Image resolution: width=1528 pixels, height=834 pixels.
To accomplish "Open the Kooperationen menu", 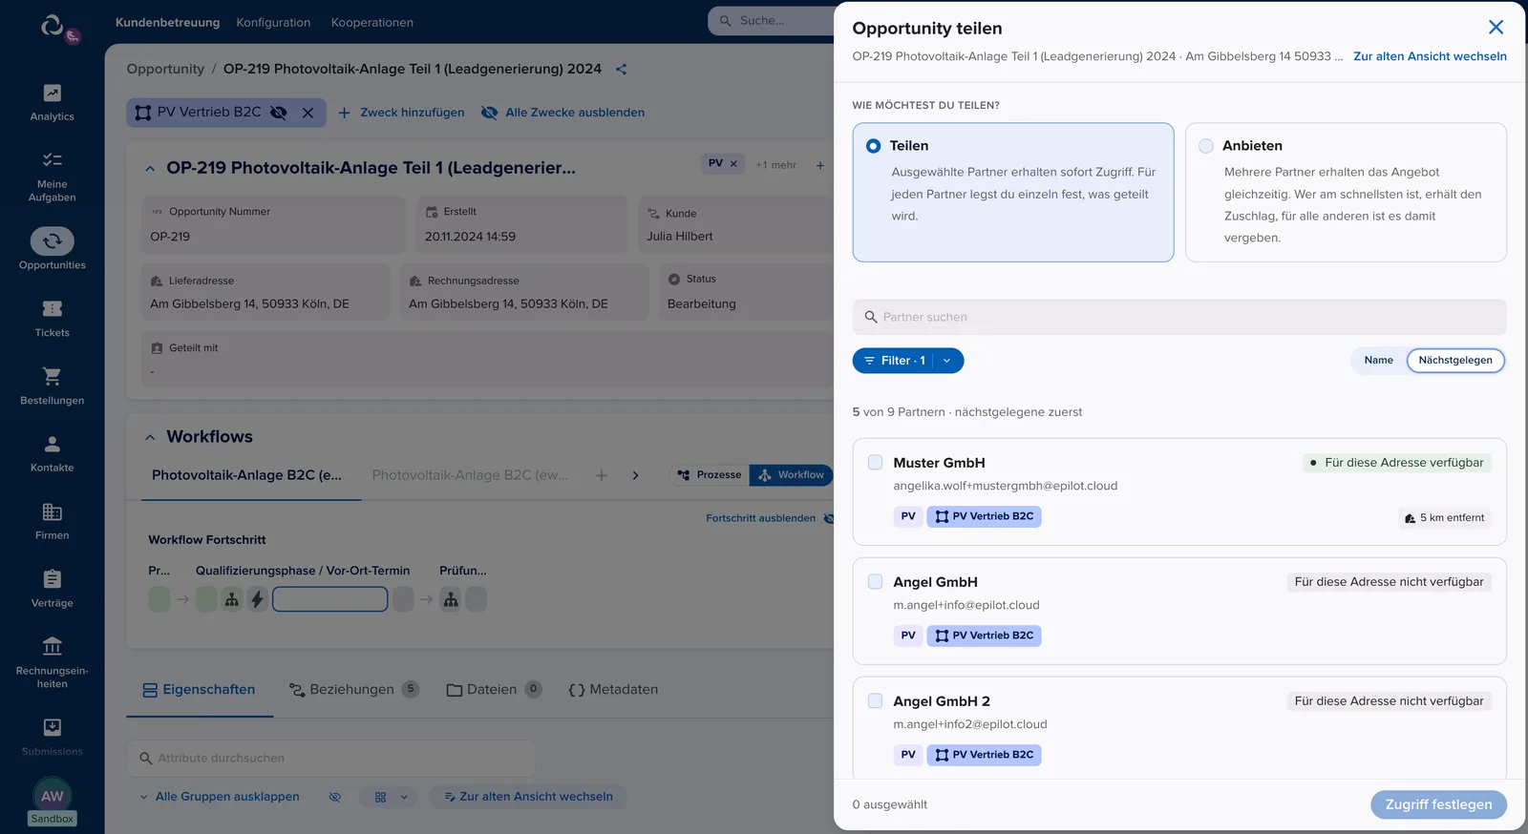I will (x=372, y=22).
